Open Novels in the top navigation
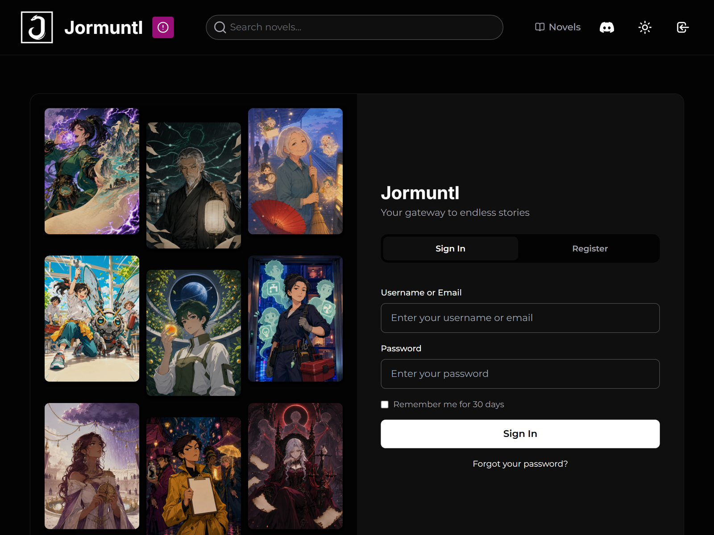Viewport: 714px width, 535px height. click(558, 27)
